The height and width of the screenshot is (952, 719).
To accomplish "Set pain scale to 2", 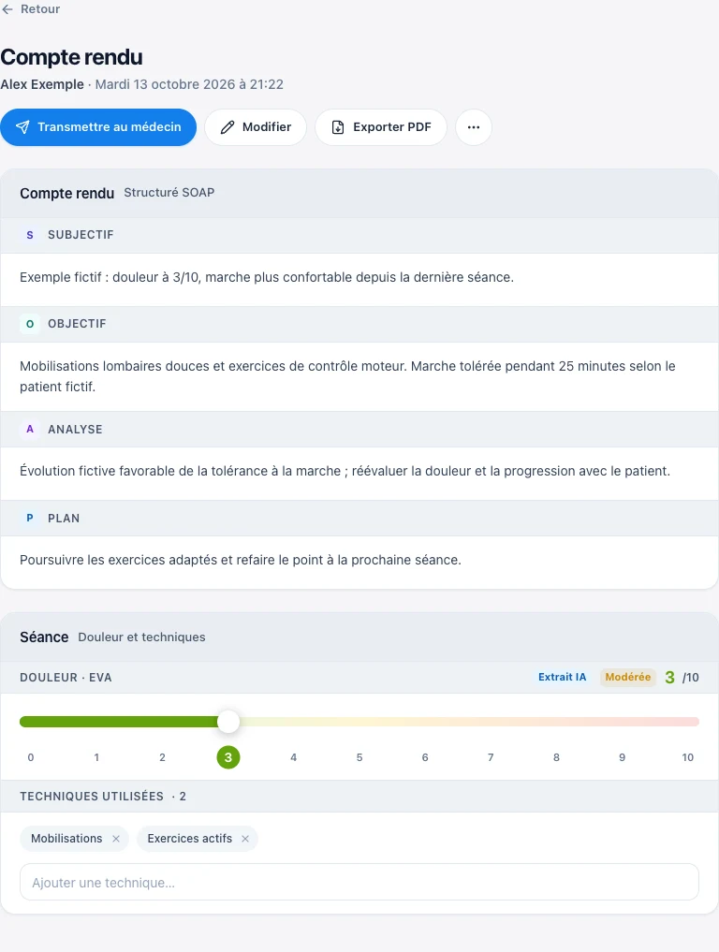I will tap(162, 757).
